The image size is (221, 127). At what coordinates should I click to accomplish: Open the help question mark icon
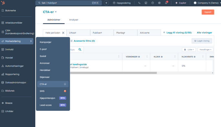click(x=153, y=3)
